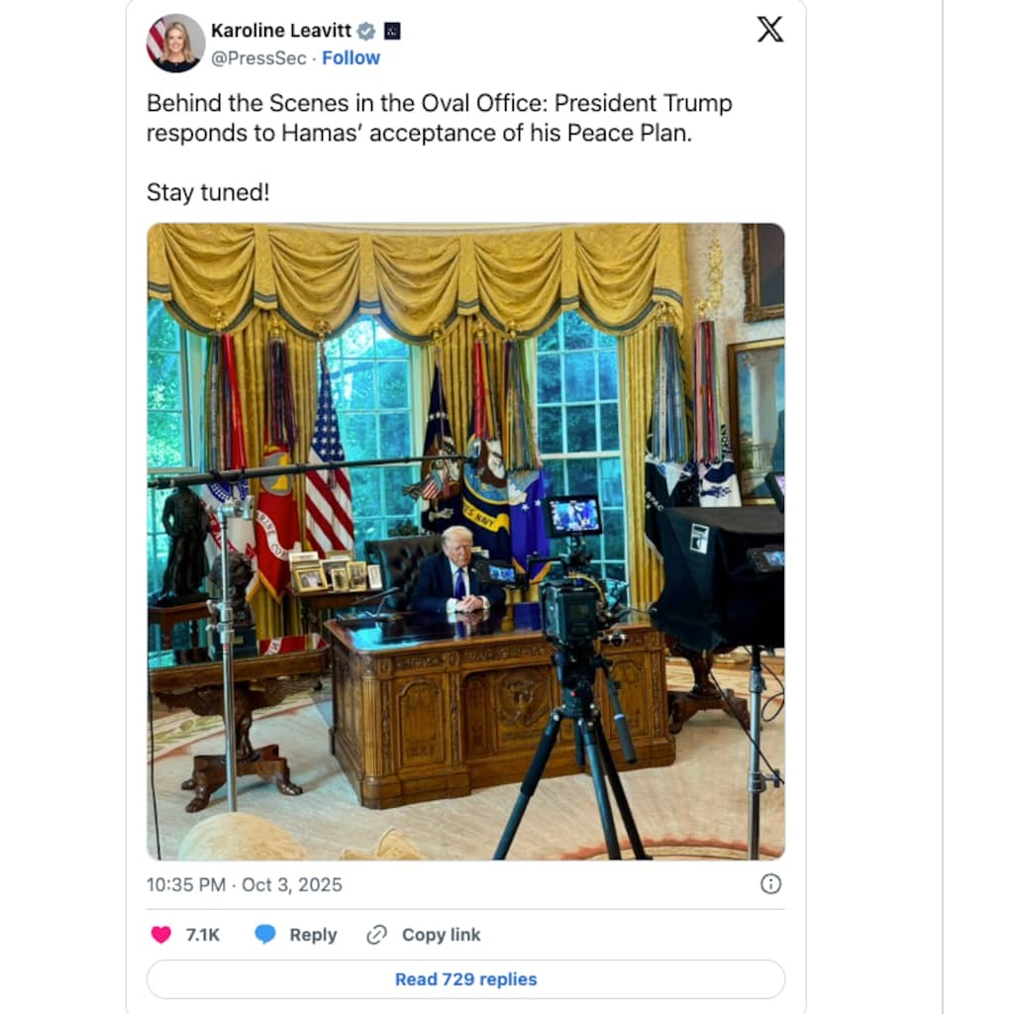The width and height of the screenshot is (1014, 1014).
Task: Click the square affiliate badge beside name
Action: pos(392,31)
